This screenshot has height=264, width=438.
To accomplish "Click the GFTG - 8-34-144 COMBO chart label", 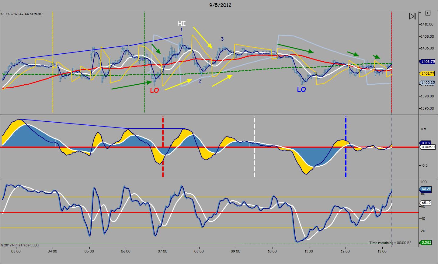I will click(x=22, y=14).
